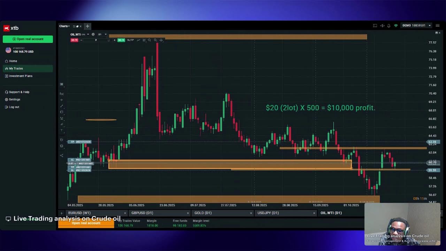Click the green connection status icon
Screen dimensions: 446x251
396,25
